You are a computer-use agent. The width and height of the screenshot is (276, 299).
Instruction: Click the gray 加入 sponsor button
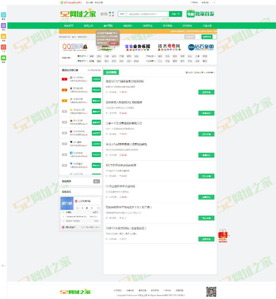click(97, 181)
